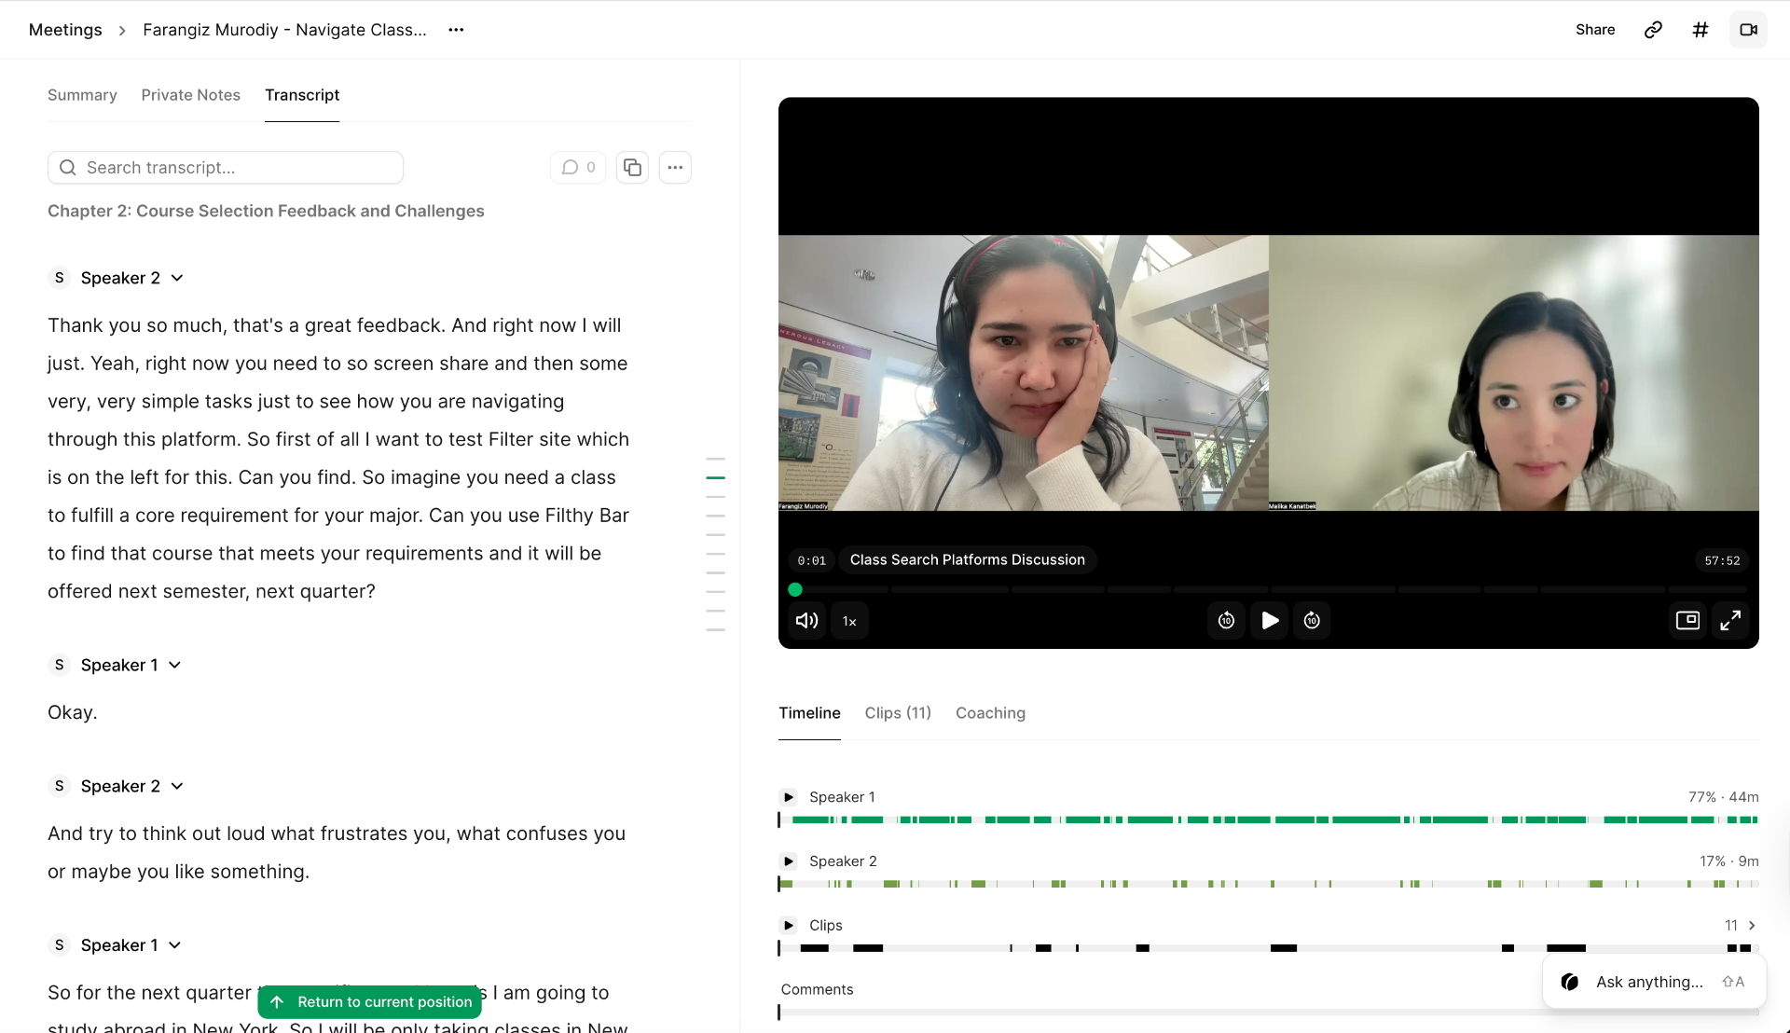Image resolution: width=1790 pixels, height=1033 pixels.
Task: Click the chapter 2 heading text
Action: [x=266, y=211]
